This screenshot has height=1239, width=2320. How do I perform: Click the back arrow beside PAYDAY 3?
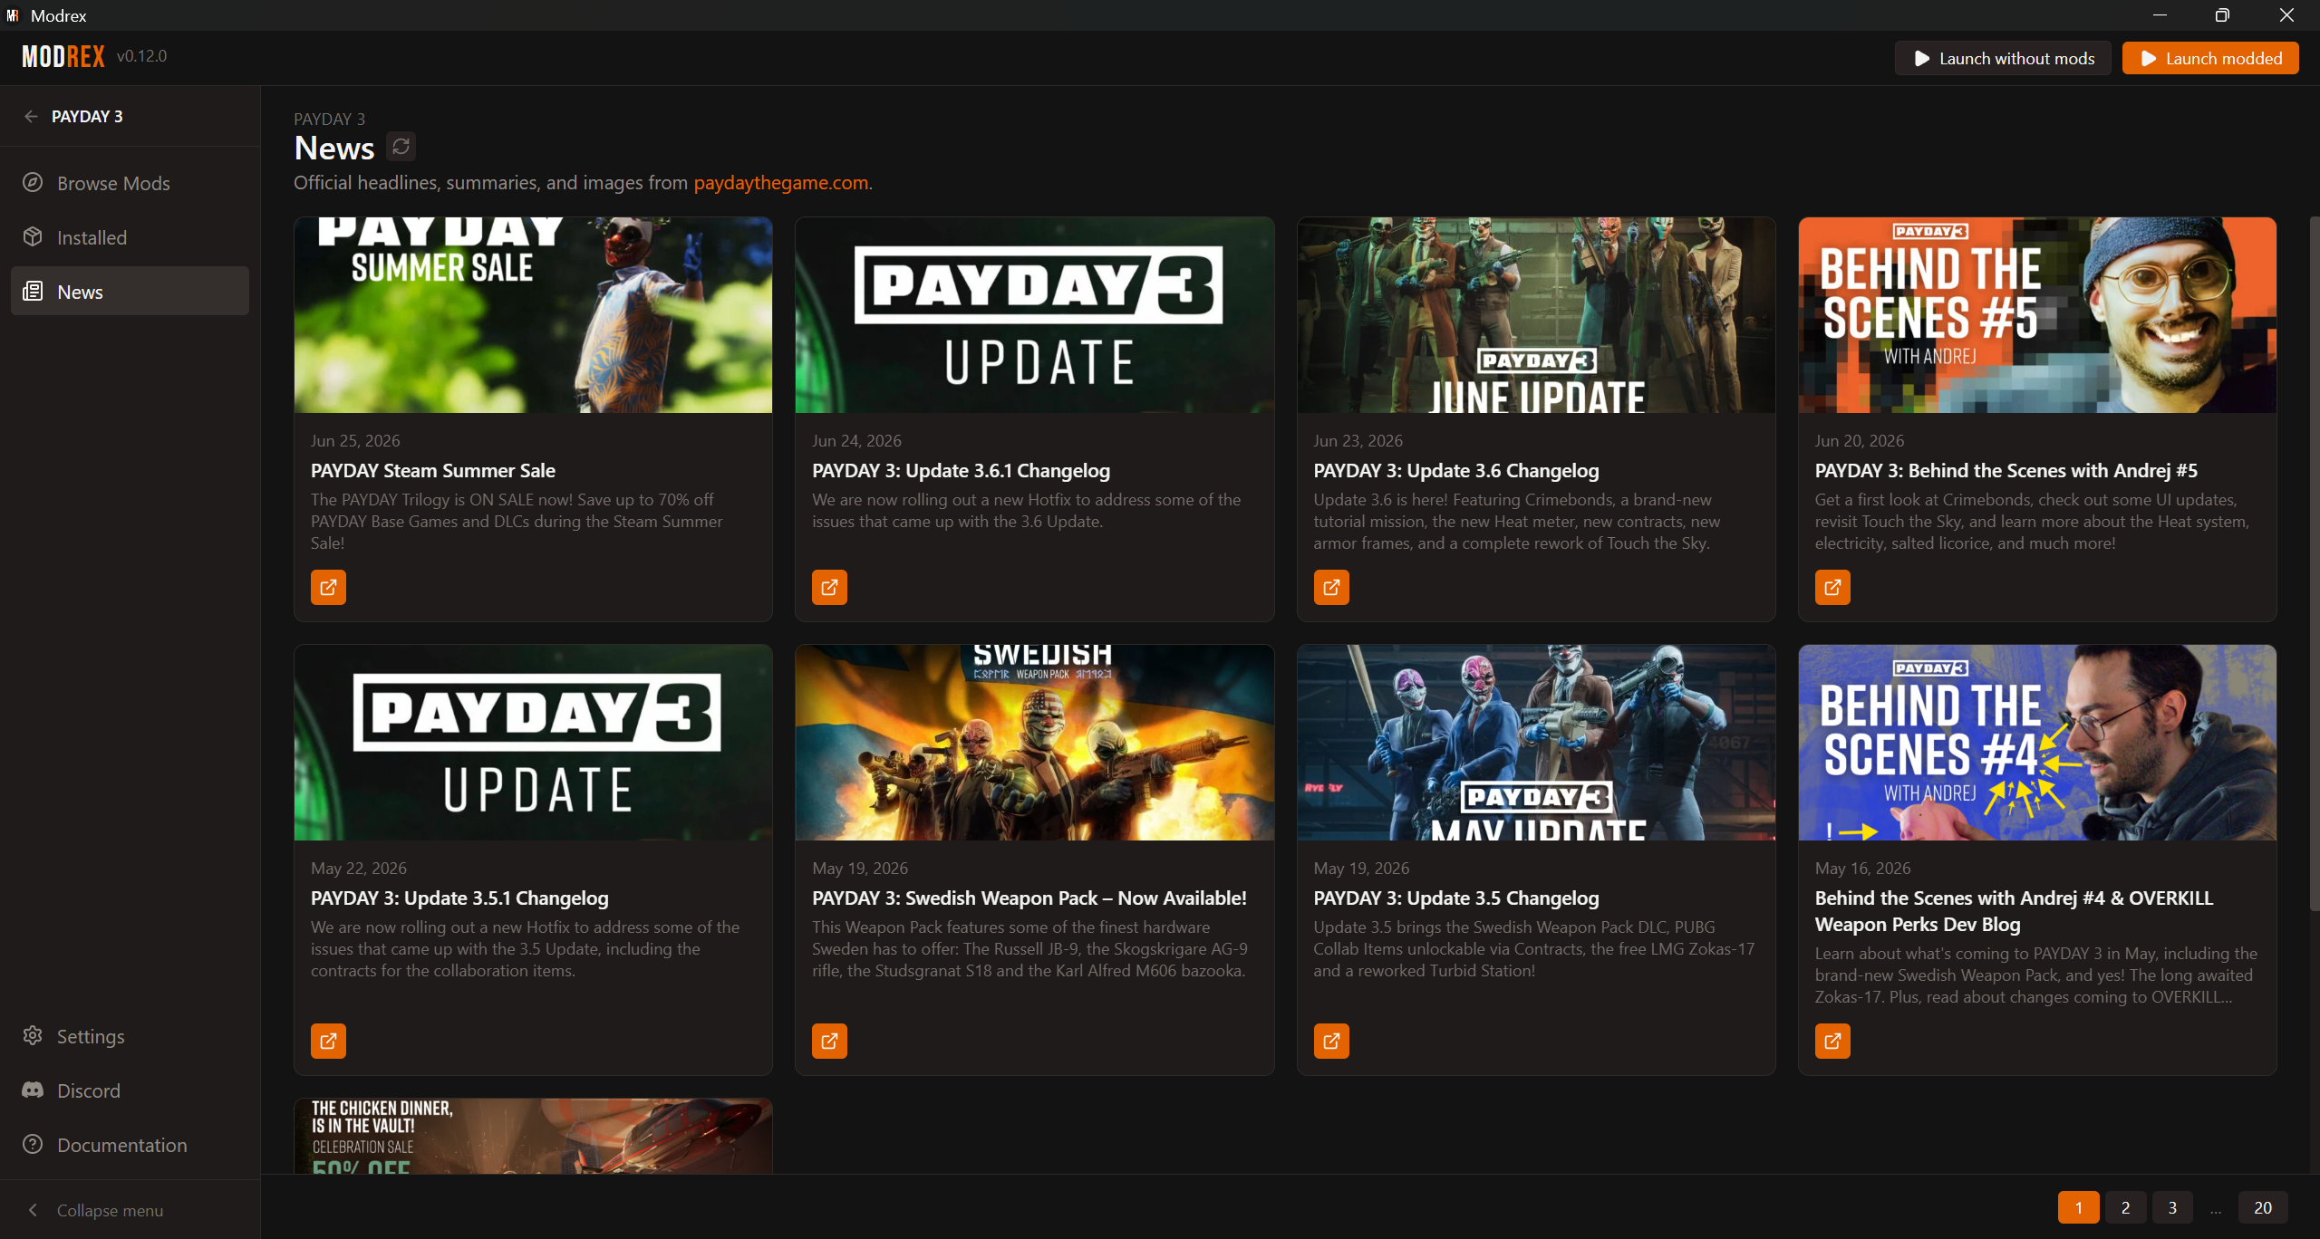click(x=31, y=116)
